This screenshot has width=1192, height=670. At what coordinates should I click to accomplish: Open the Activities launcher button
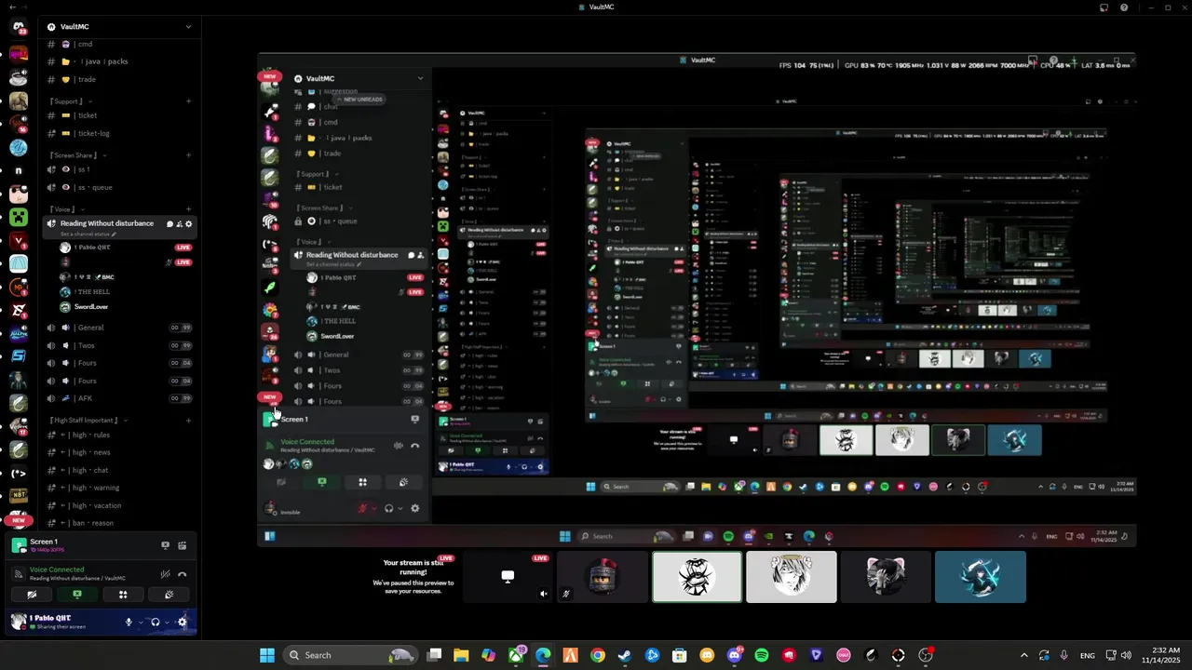[123, 595]
